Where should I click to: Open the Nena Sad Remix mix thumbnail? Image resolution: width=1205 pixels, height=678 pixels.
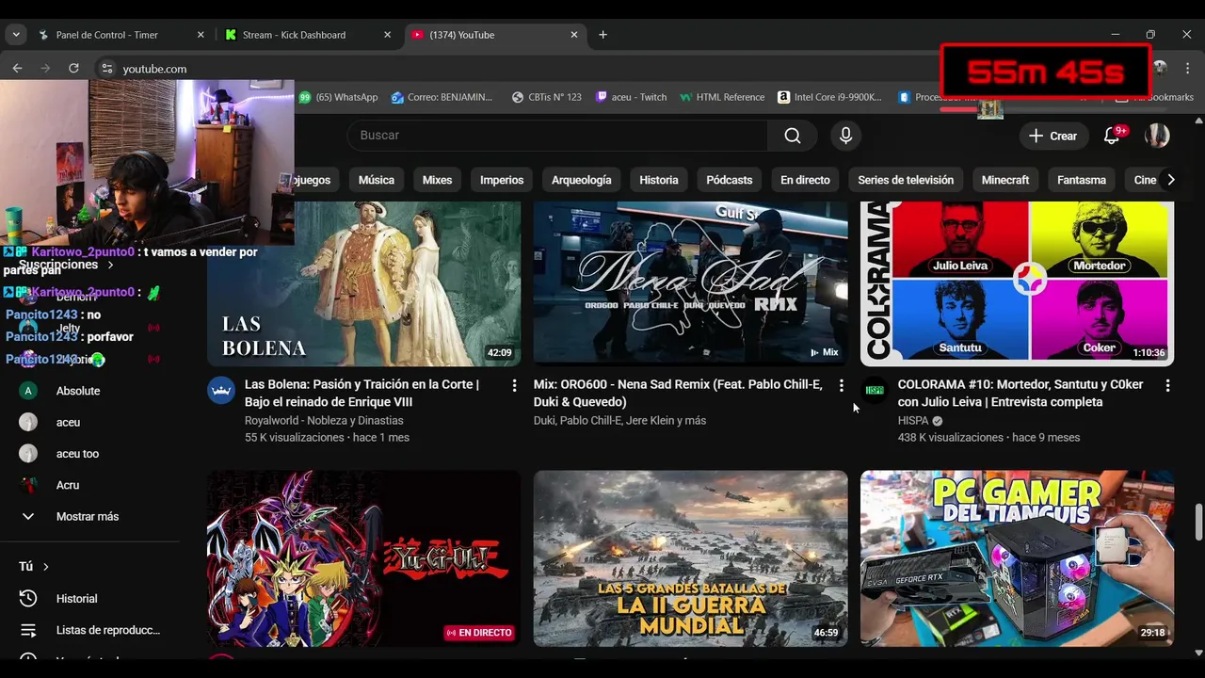pyautogui.click(x=690, y=283)
